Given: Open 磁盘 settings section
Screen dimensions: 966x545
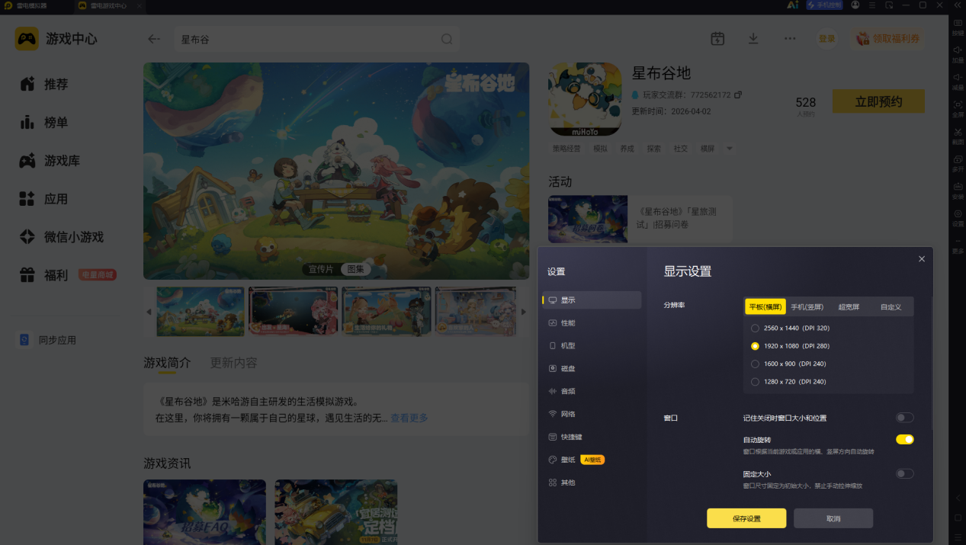Looking at the screenshot, I should coord(592,368).
